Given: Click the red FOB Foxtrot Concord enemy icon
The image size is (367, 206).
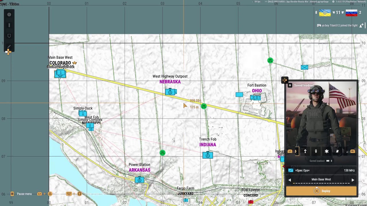Looking at the screenshot, I should click(251, 202).
